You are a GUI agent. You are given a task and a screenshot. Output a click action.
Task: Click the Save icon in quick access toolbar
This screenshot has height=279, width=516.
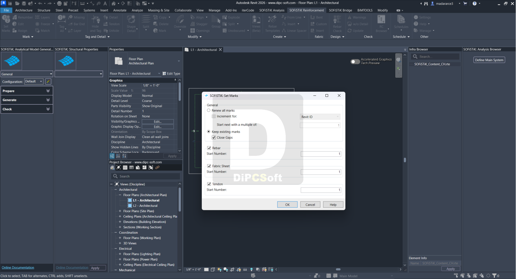24,3
